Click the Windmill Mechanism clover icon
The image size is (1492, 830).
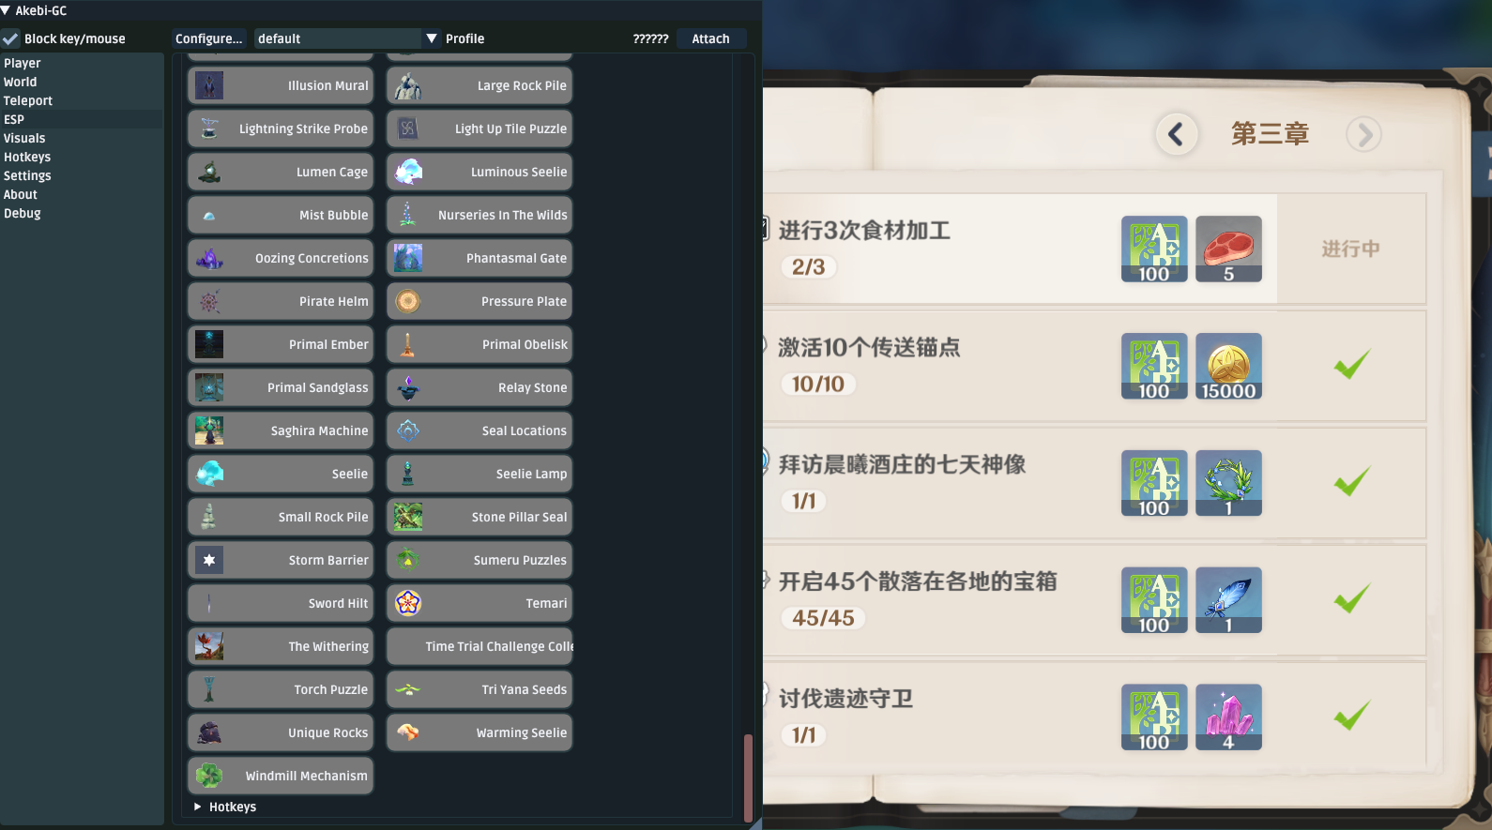[x=209, y=776]
